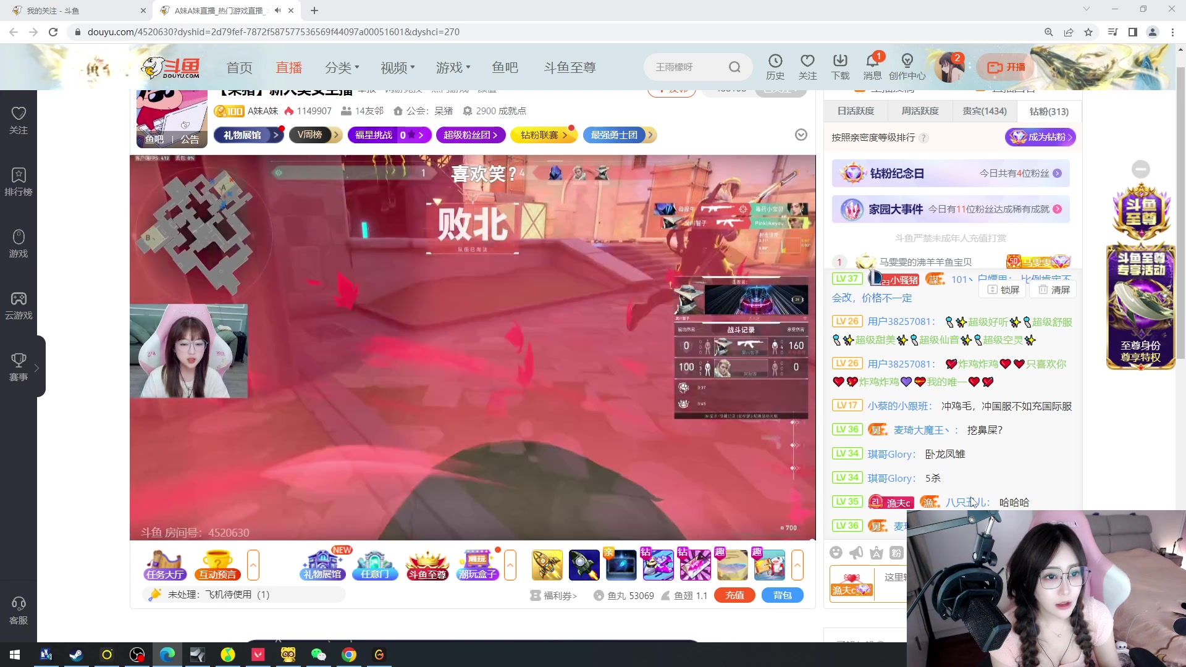Click the emoji smiley icon in chat
Image resolution: width=1186 pixels, height=667 pixels.
(x=836, y=552)
